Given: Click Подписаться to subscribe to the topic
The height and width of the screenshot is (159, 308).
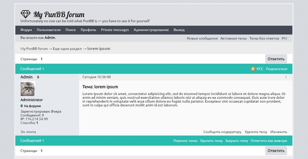Looking at the screenshot, I should [x=276, y=69].
